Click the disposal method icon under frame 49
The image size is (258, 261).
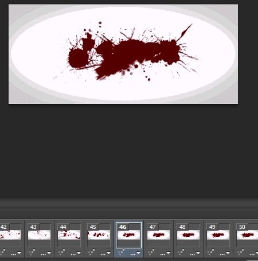[210, 252]
